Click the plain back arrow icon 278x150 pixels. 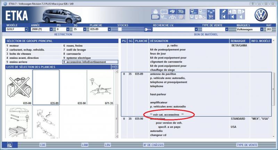(241, 17)
